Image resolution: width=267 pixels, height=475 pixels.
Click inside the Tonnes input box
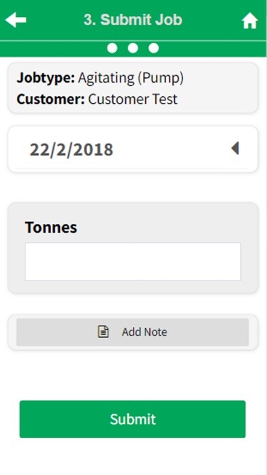(x=133, y=261)
